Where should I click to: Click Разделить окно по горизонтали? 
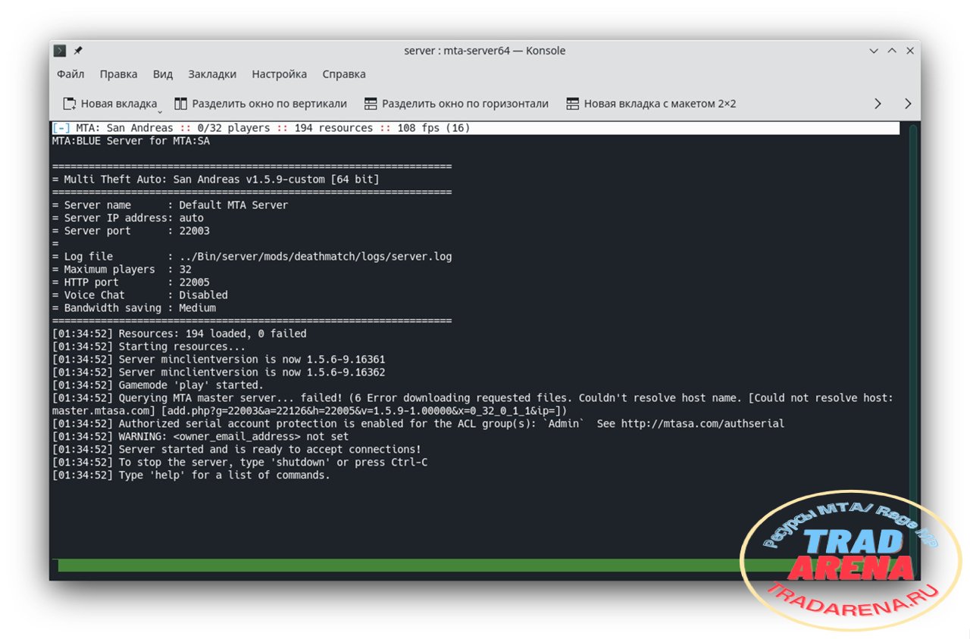456,104
